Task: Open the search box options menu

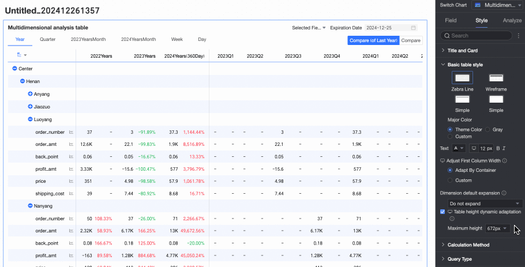Action: [x=518, y=36]
